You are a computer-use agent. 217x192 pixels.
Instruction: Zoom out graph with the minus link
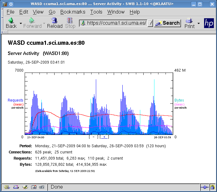(x=94, y=137)
